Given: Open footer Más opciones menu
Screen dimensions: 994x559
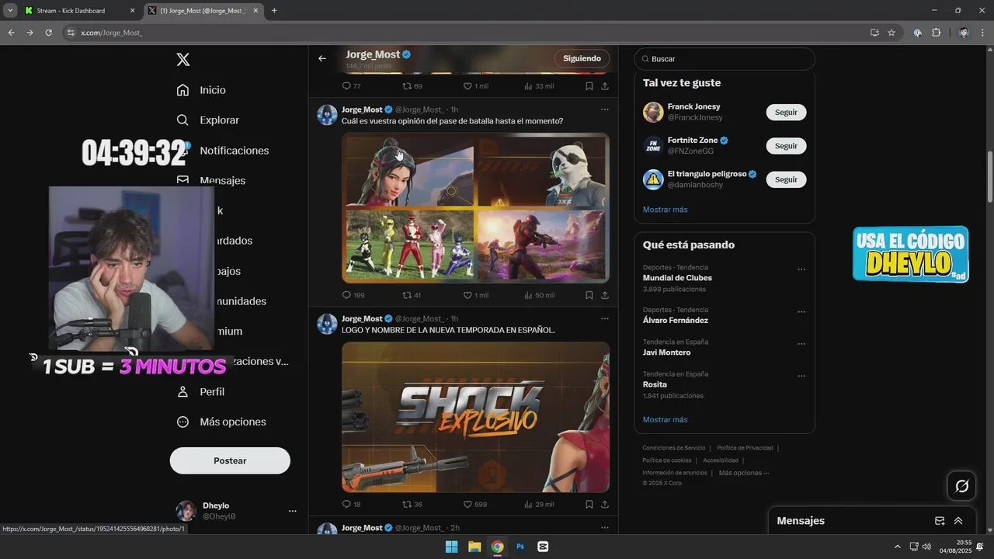Looking at the screenshot, I should (744, 473).
